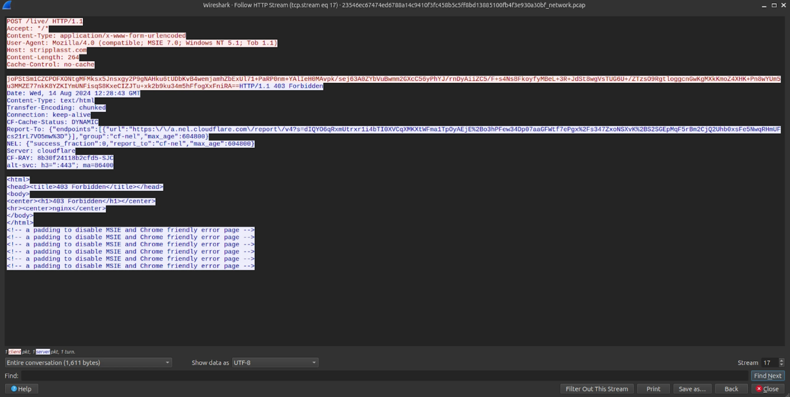Close the stream dialog via Close button
Screen dimensions: 790x397
(x=768, y=389)
